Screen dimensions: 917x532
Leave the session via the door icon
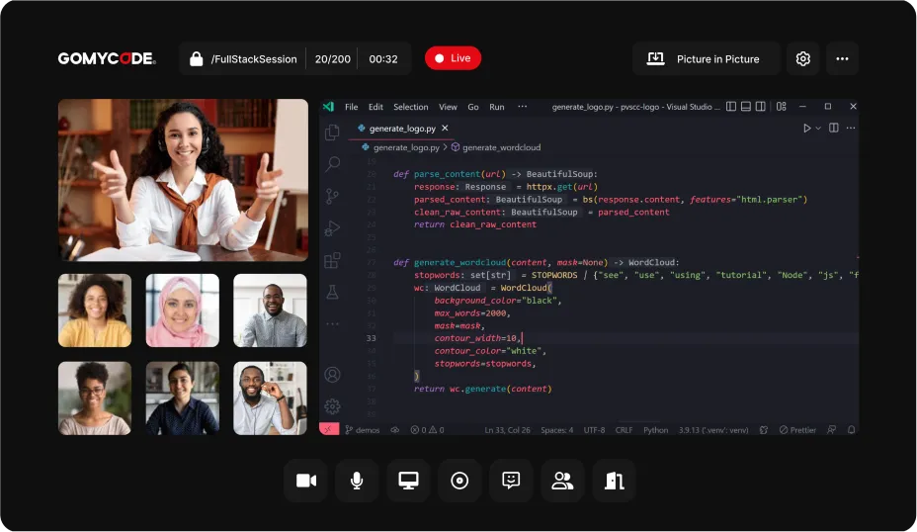[614, 482]
